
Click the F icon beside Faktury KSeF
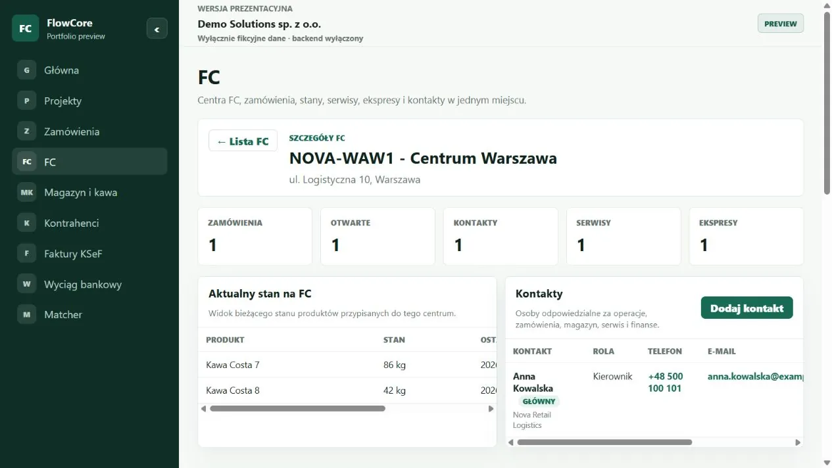coord(26,254)
